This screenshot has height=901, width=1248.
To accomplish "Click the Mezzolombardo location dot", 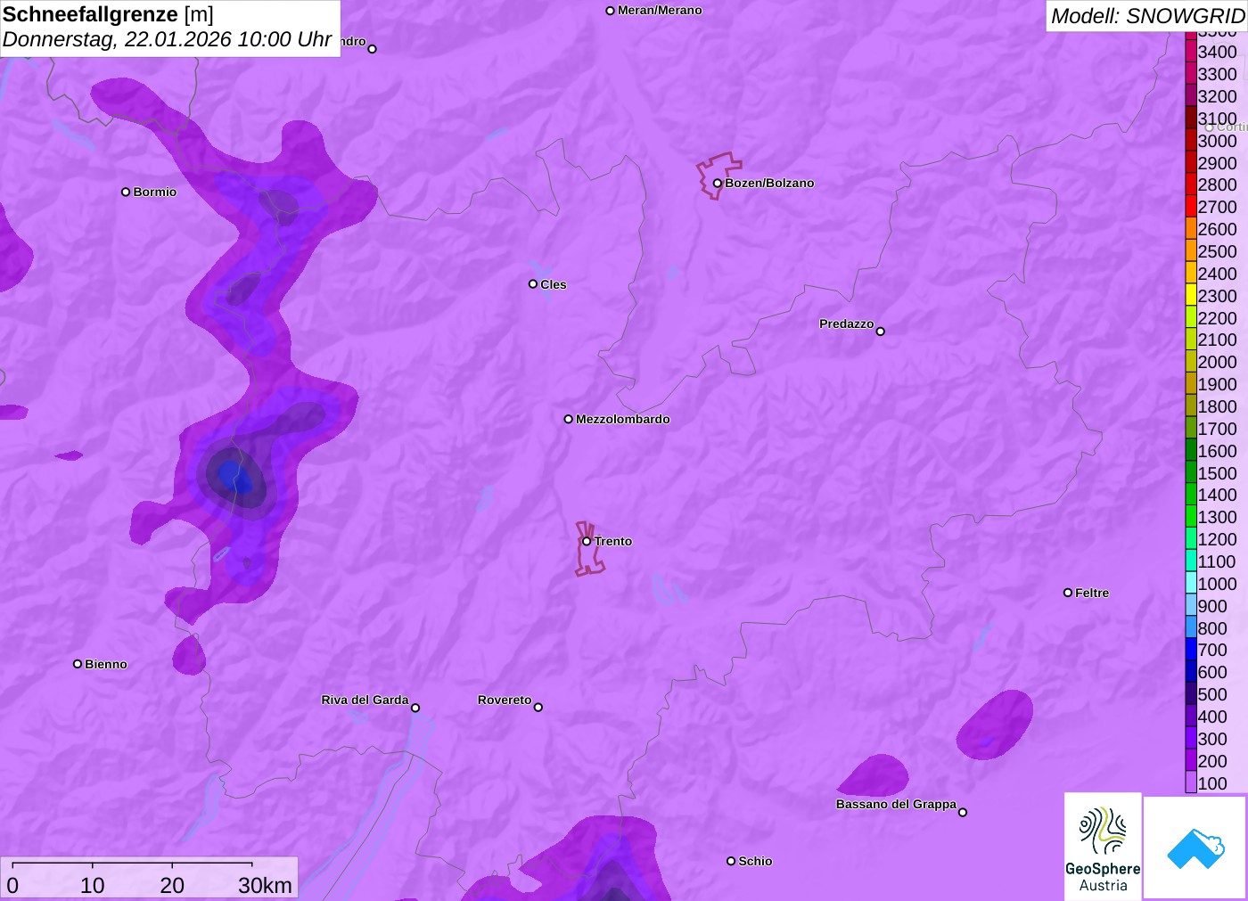I will [x=568, y=419].
